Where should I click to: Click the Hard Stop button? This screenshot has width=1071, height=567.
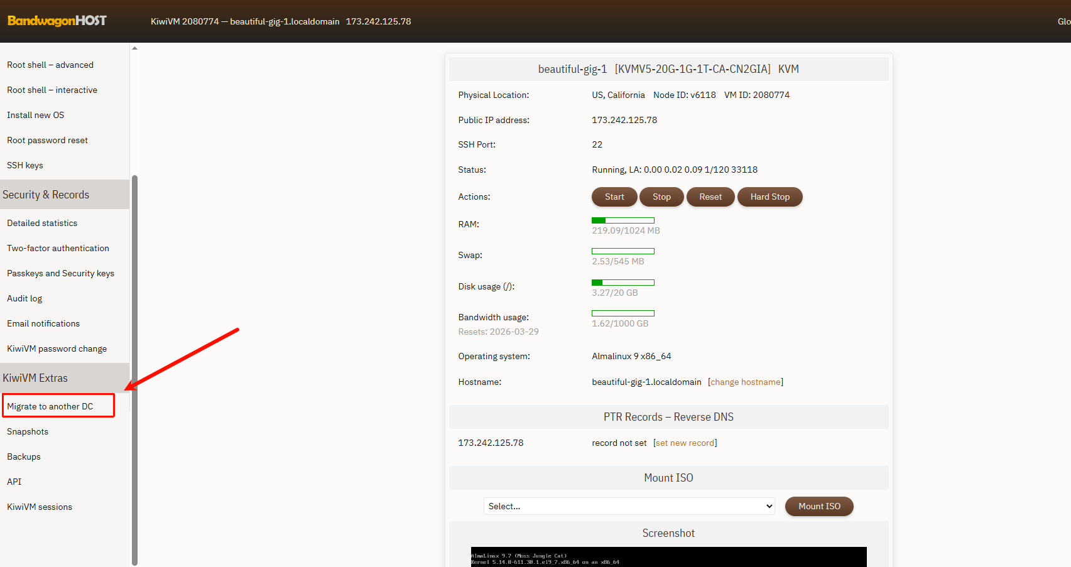click(769, 197)
